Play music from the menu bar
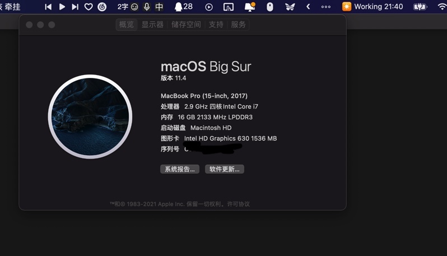 (x=62, y=7)
